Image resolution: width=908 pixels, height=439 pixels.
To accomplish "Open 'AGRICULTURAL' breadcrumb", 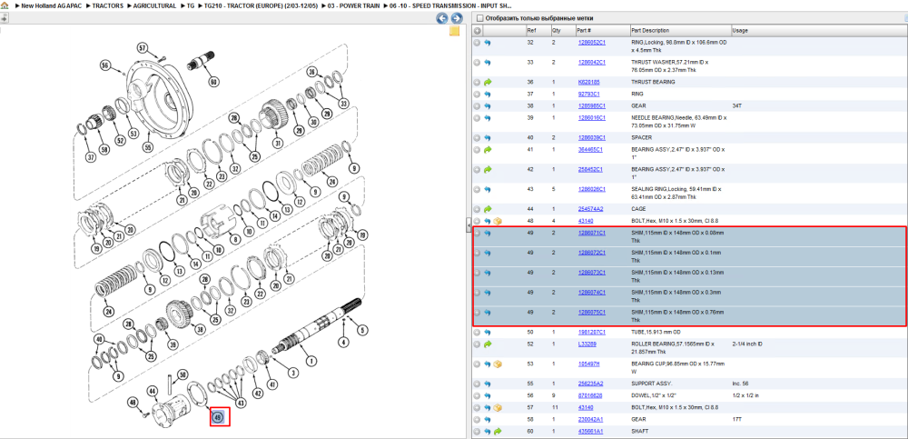I will pyautogui.click(x=154, y=5).
